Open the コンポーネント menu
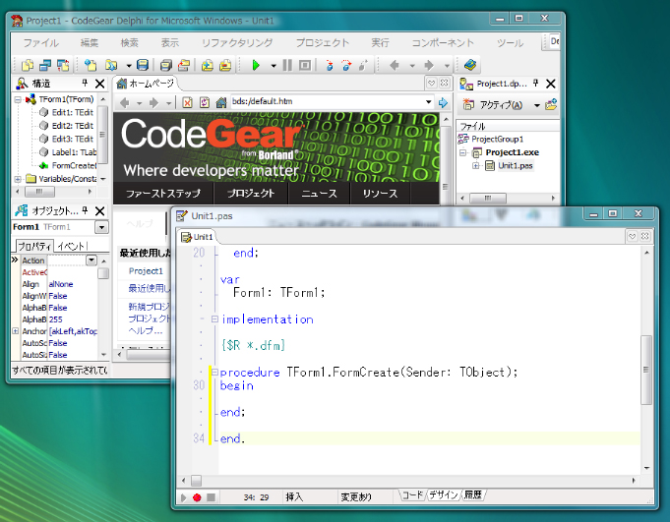670x522 pixels. coord(443,42)
